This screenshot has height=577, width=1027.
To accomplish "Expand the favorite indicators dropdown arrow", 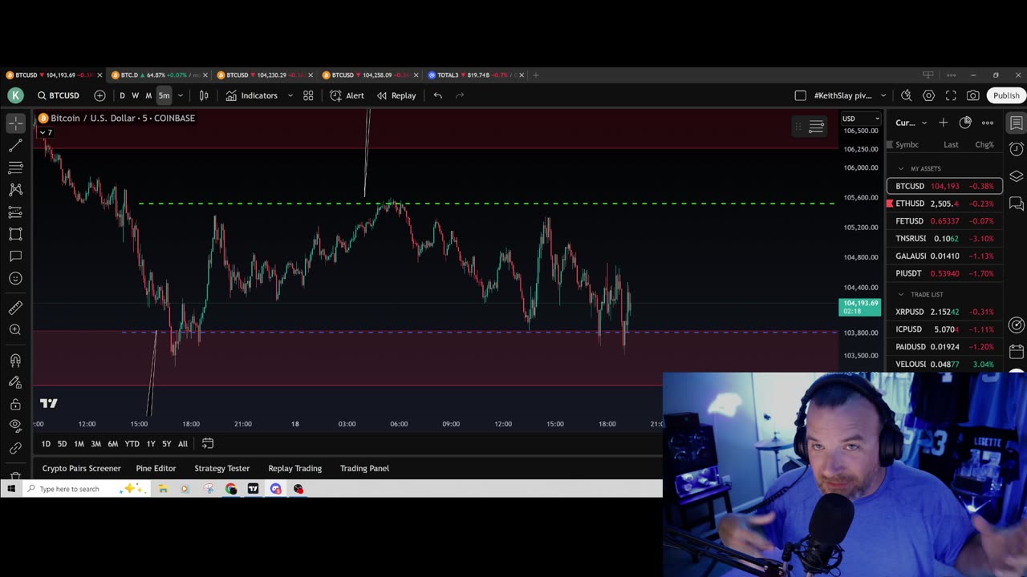I will 290,95.
